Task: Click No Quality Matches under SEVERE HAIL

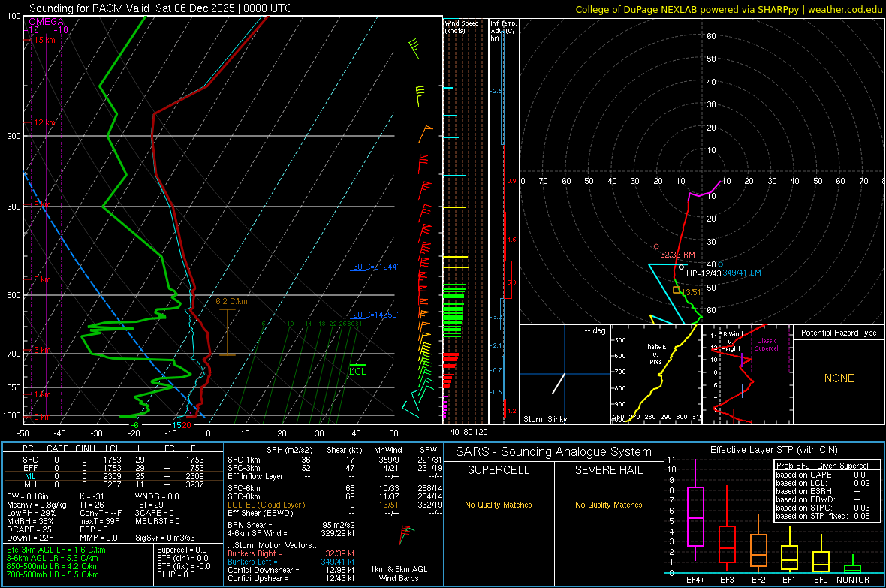Action: tap(608, 505)
